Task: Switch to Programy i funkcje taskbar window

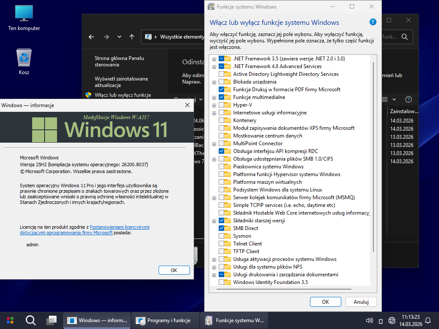Action: pos(165,320)
